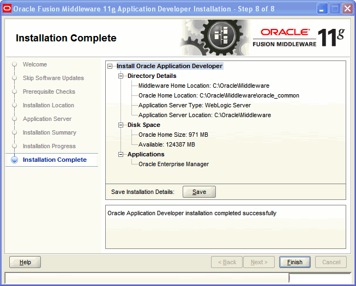Close the installer window
Viewport: 356px width, 286px height.
[x=348, y=9]
